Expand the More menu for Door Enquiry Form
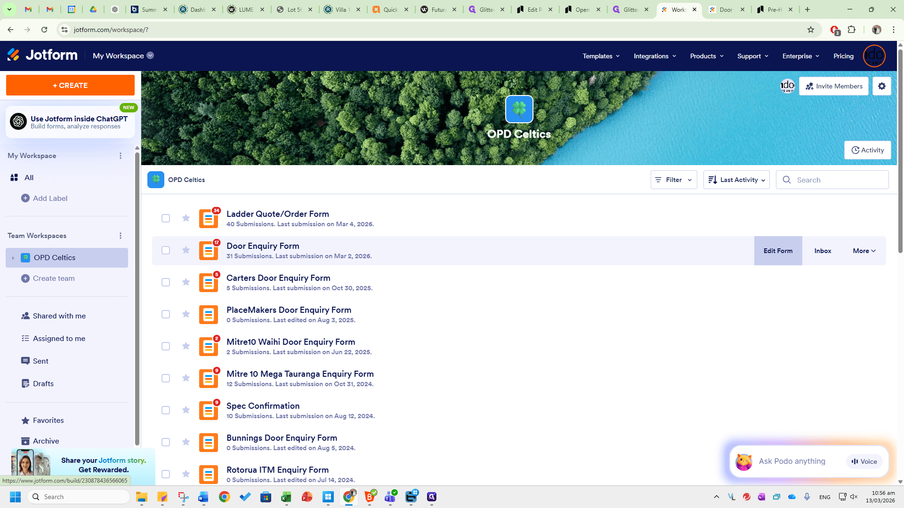Screen dimensions: 904x508 tap(864, 251)
